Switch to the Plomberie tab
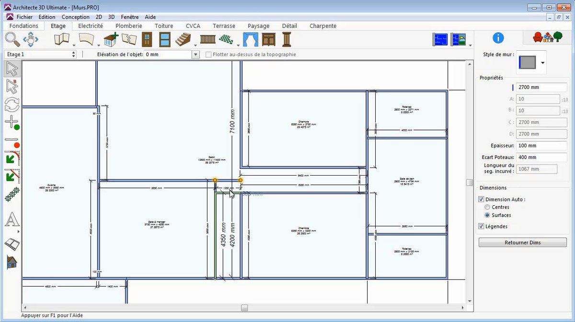The height and width of the screenshot is (322, 575). [129, 26]
